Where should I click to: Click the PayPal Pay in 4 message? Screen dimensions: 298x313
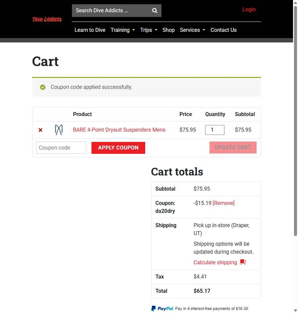coord(212,309)
